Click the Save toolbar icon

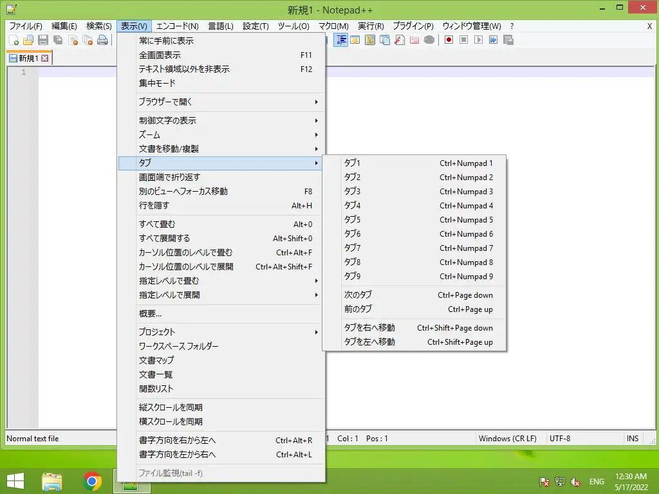(x=43, y=40)
